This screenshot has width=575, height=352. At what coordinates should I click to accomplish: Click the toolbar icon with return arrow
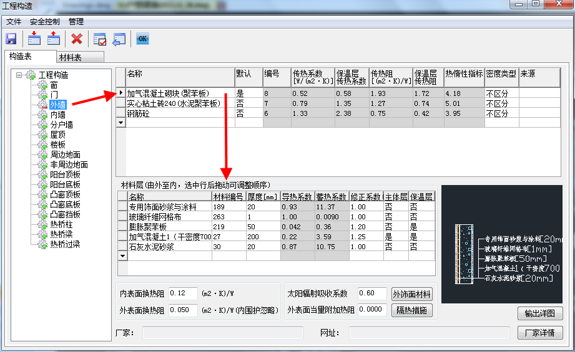[x=119, y=39]
